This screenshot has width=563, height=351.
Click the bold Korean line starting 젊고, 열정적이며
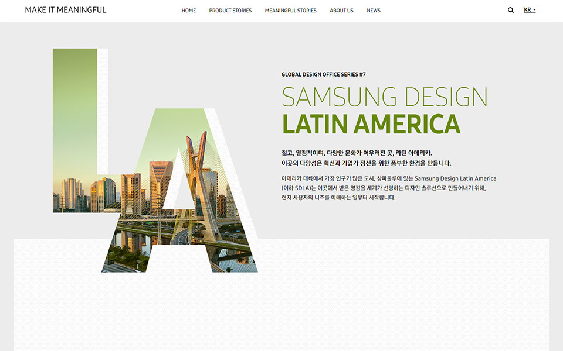coord(357,153)
